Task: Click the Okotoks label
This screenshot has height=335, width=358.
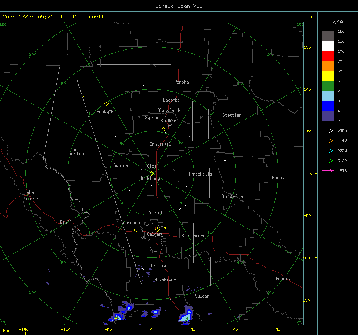Action: [159, 266]
